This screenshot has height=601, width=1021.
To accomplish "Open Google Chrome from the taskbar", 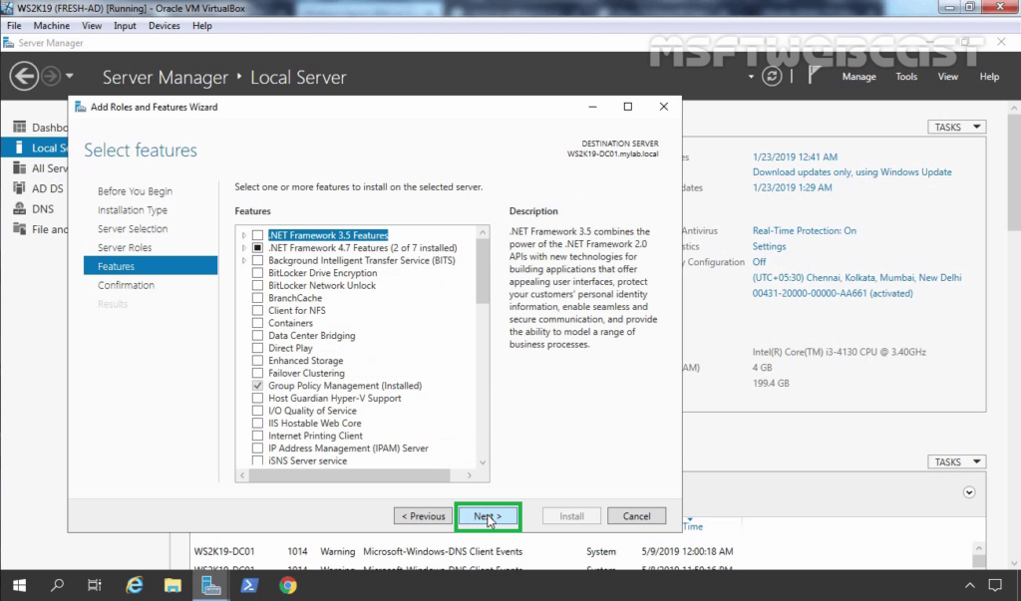I will pos(288,585).
